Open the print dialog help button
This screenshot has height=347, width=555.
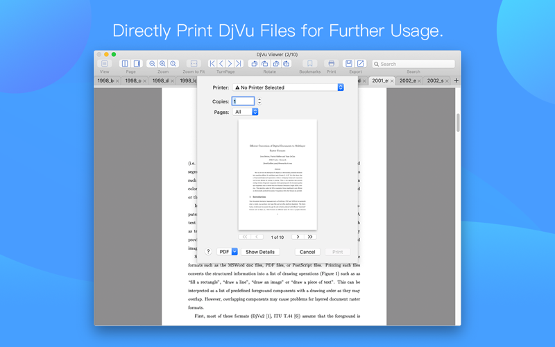[208, 252]
